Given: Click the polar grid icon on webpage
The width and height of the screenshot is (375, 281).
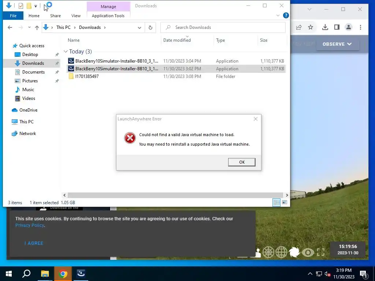Looking at the screenshot, I should pos(268,252).
